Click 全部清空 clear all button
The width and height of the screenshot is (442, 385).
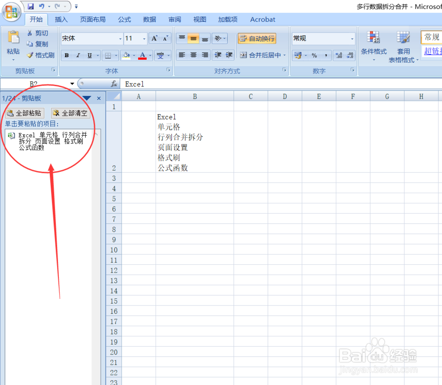(70, 113)
